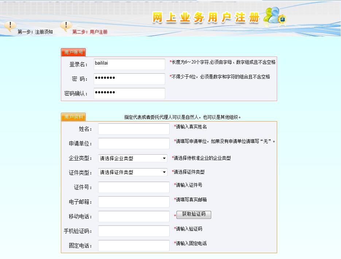
Task: Click the 申请单位 input field
Action: point(133,143)
